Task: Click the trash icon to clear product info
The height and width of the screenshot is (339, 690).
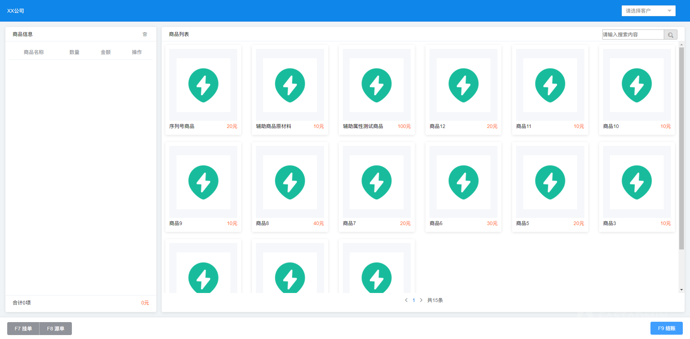Action: (x=145, y=35)
